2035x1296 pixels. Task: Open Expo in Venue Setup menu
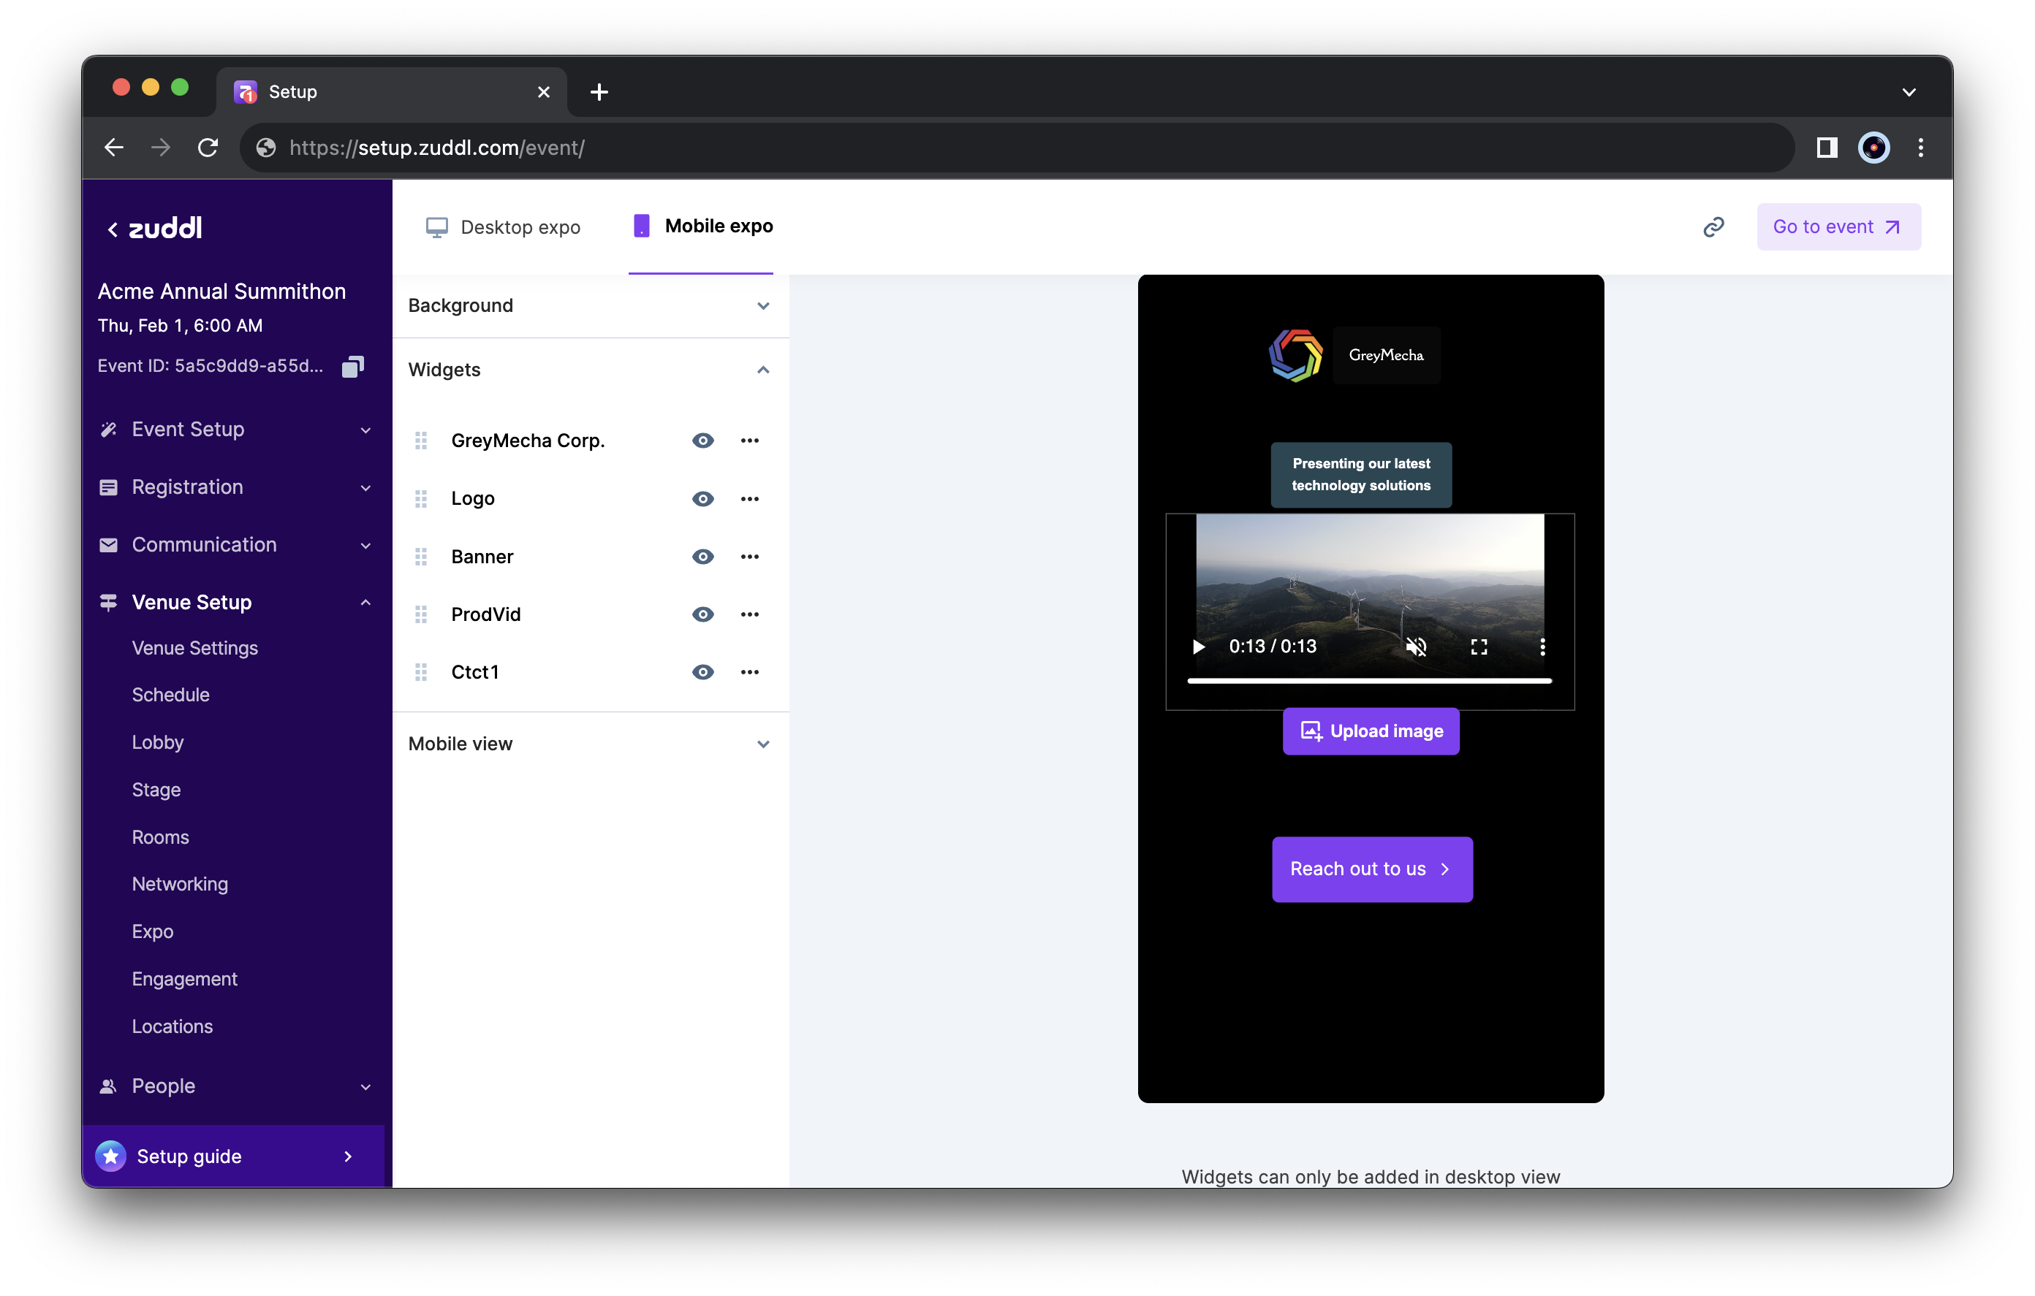[x=152, y=931]
